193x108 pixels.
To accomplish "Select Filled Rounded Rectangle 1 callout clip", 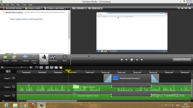I will 131,78.
